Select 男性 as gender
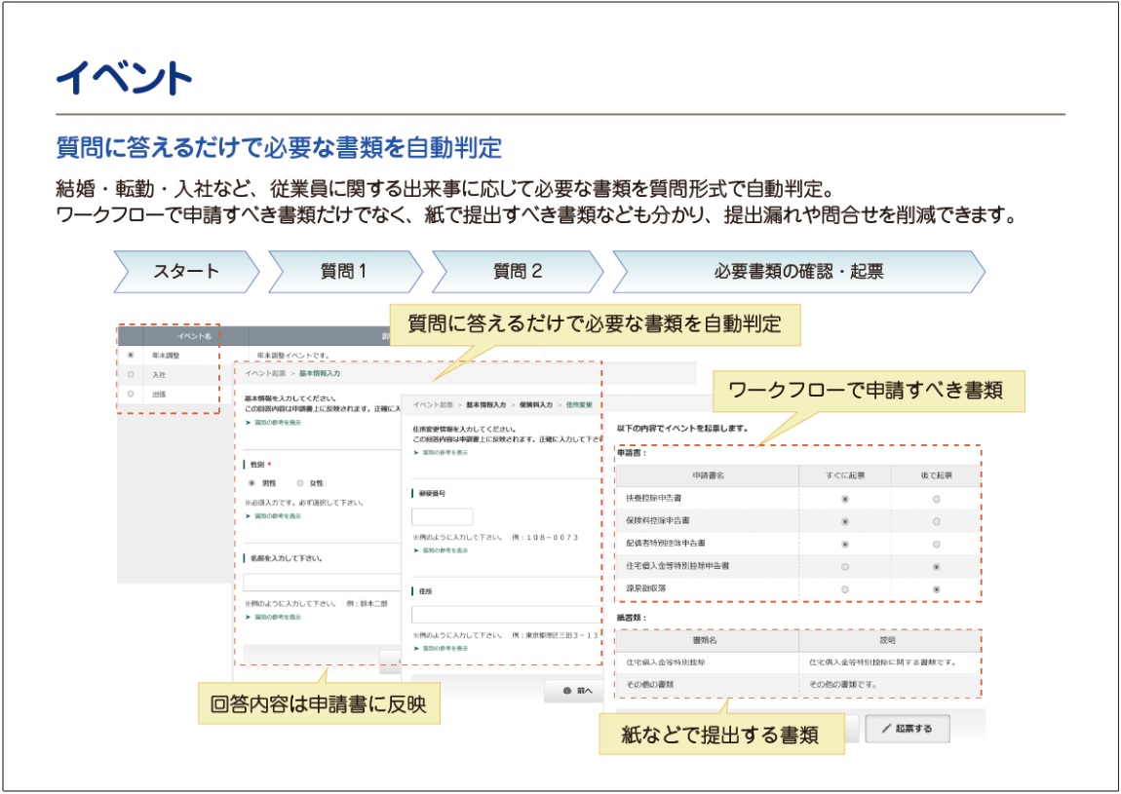The width and height of the screenshot is (1121, 794). [x=252, y=483]
